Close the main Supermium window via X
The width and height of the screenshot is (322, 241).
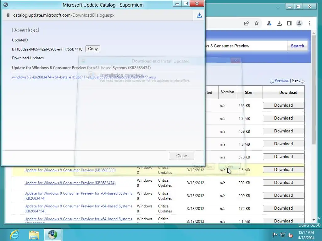[310, 7]
